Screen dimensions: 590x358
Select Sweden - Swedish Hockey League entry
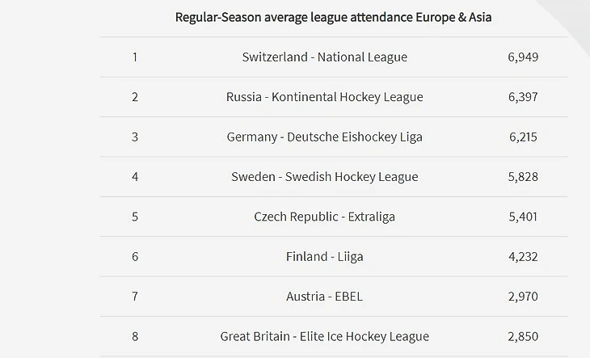tap(324, 176)
